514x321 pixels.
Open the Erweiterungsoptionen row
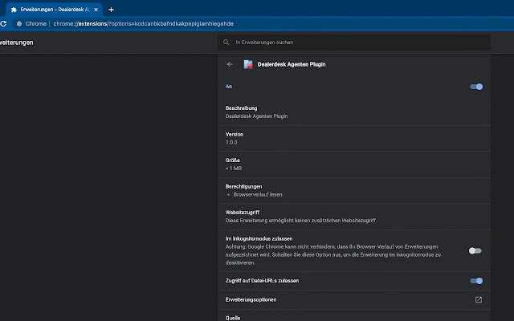point(354,299)
